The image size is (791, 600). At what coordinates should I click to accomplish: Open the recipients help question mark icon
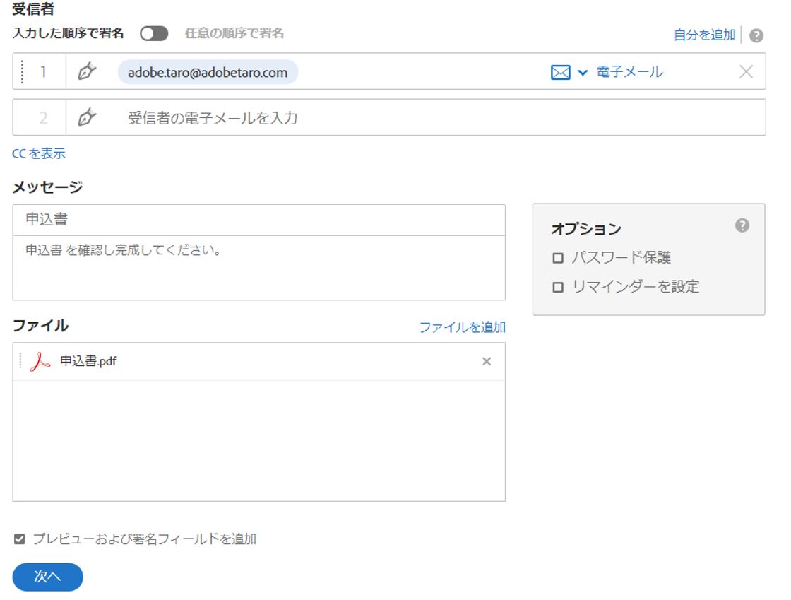pos(756,36)
